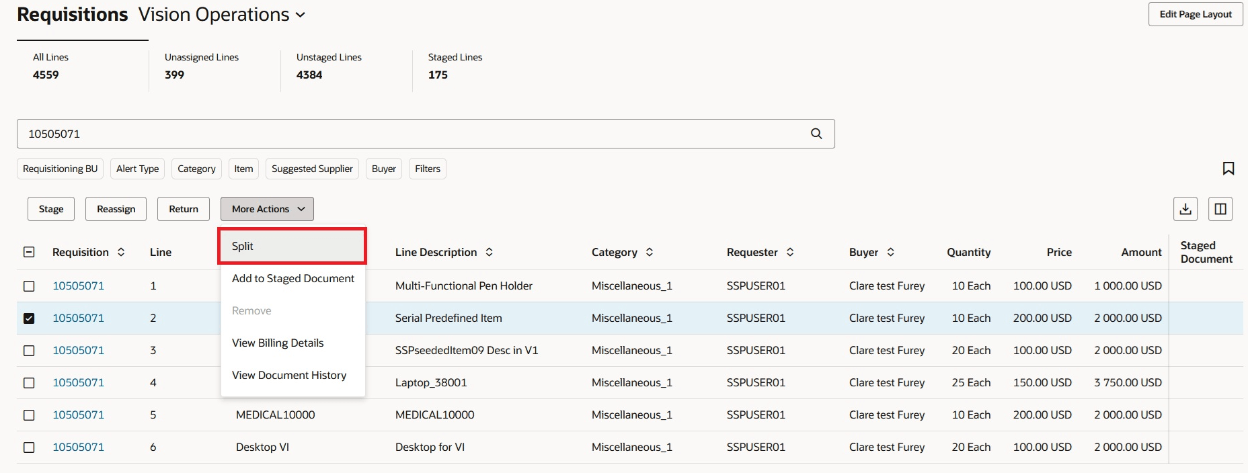The width and height of the screenshot is (1248, 473).
Task: Click the Staged Document column header
Action: click(x=1206, y=252)
